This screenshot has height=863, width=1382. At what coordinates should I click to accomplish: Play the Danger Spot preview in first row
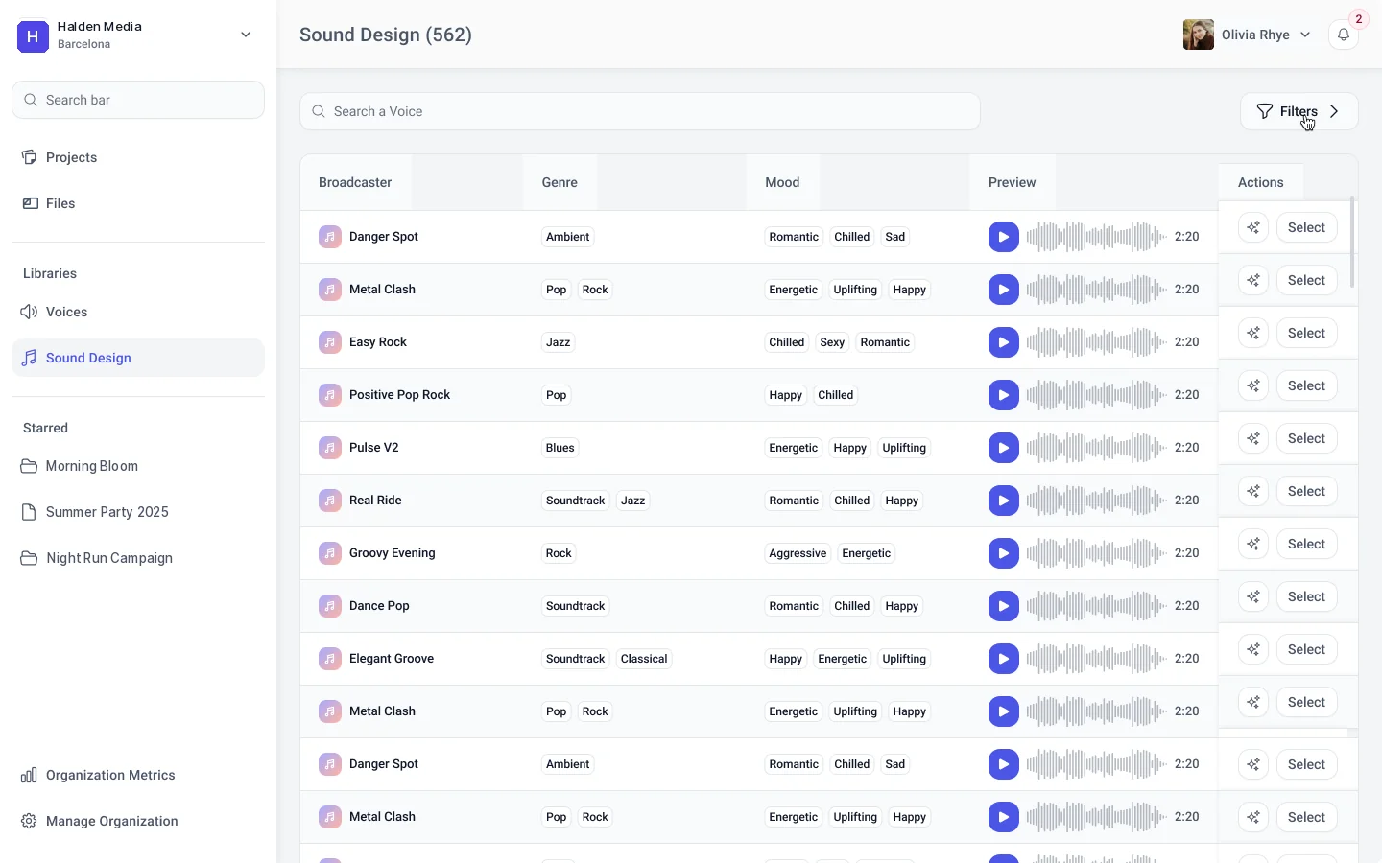click(1003, 237)
